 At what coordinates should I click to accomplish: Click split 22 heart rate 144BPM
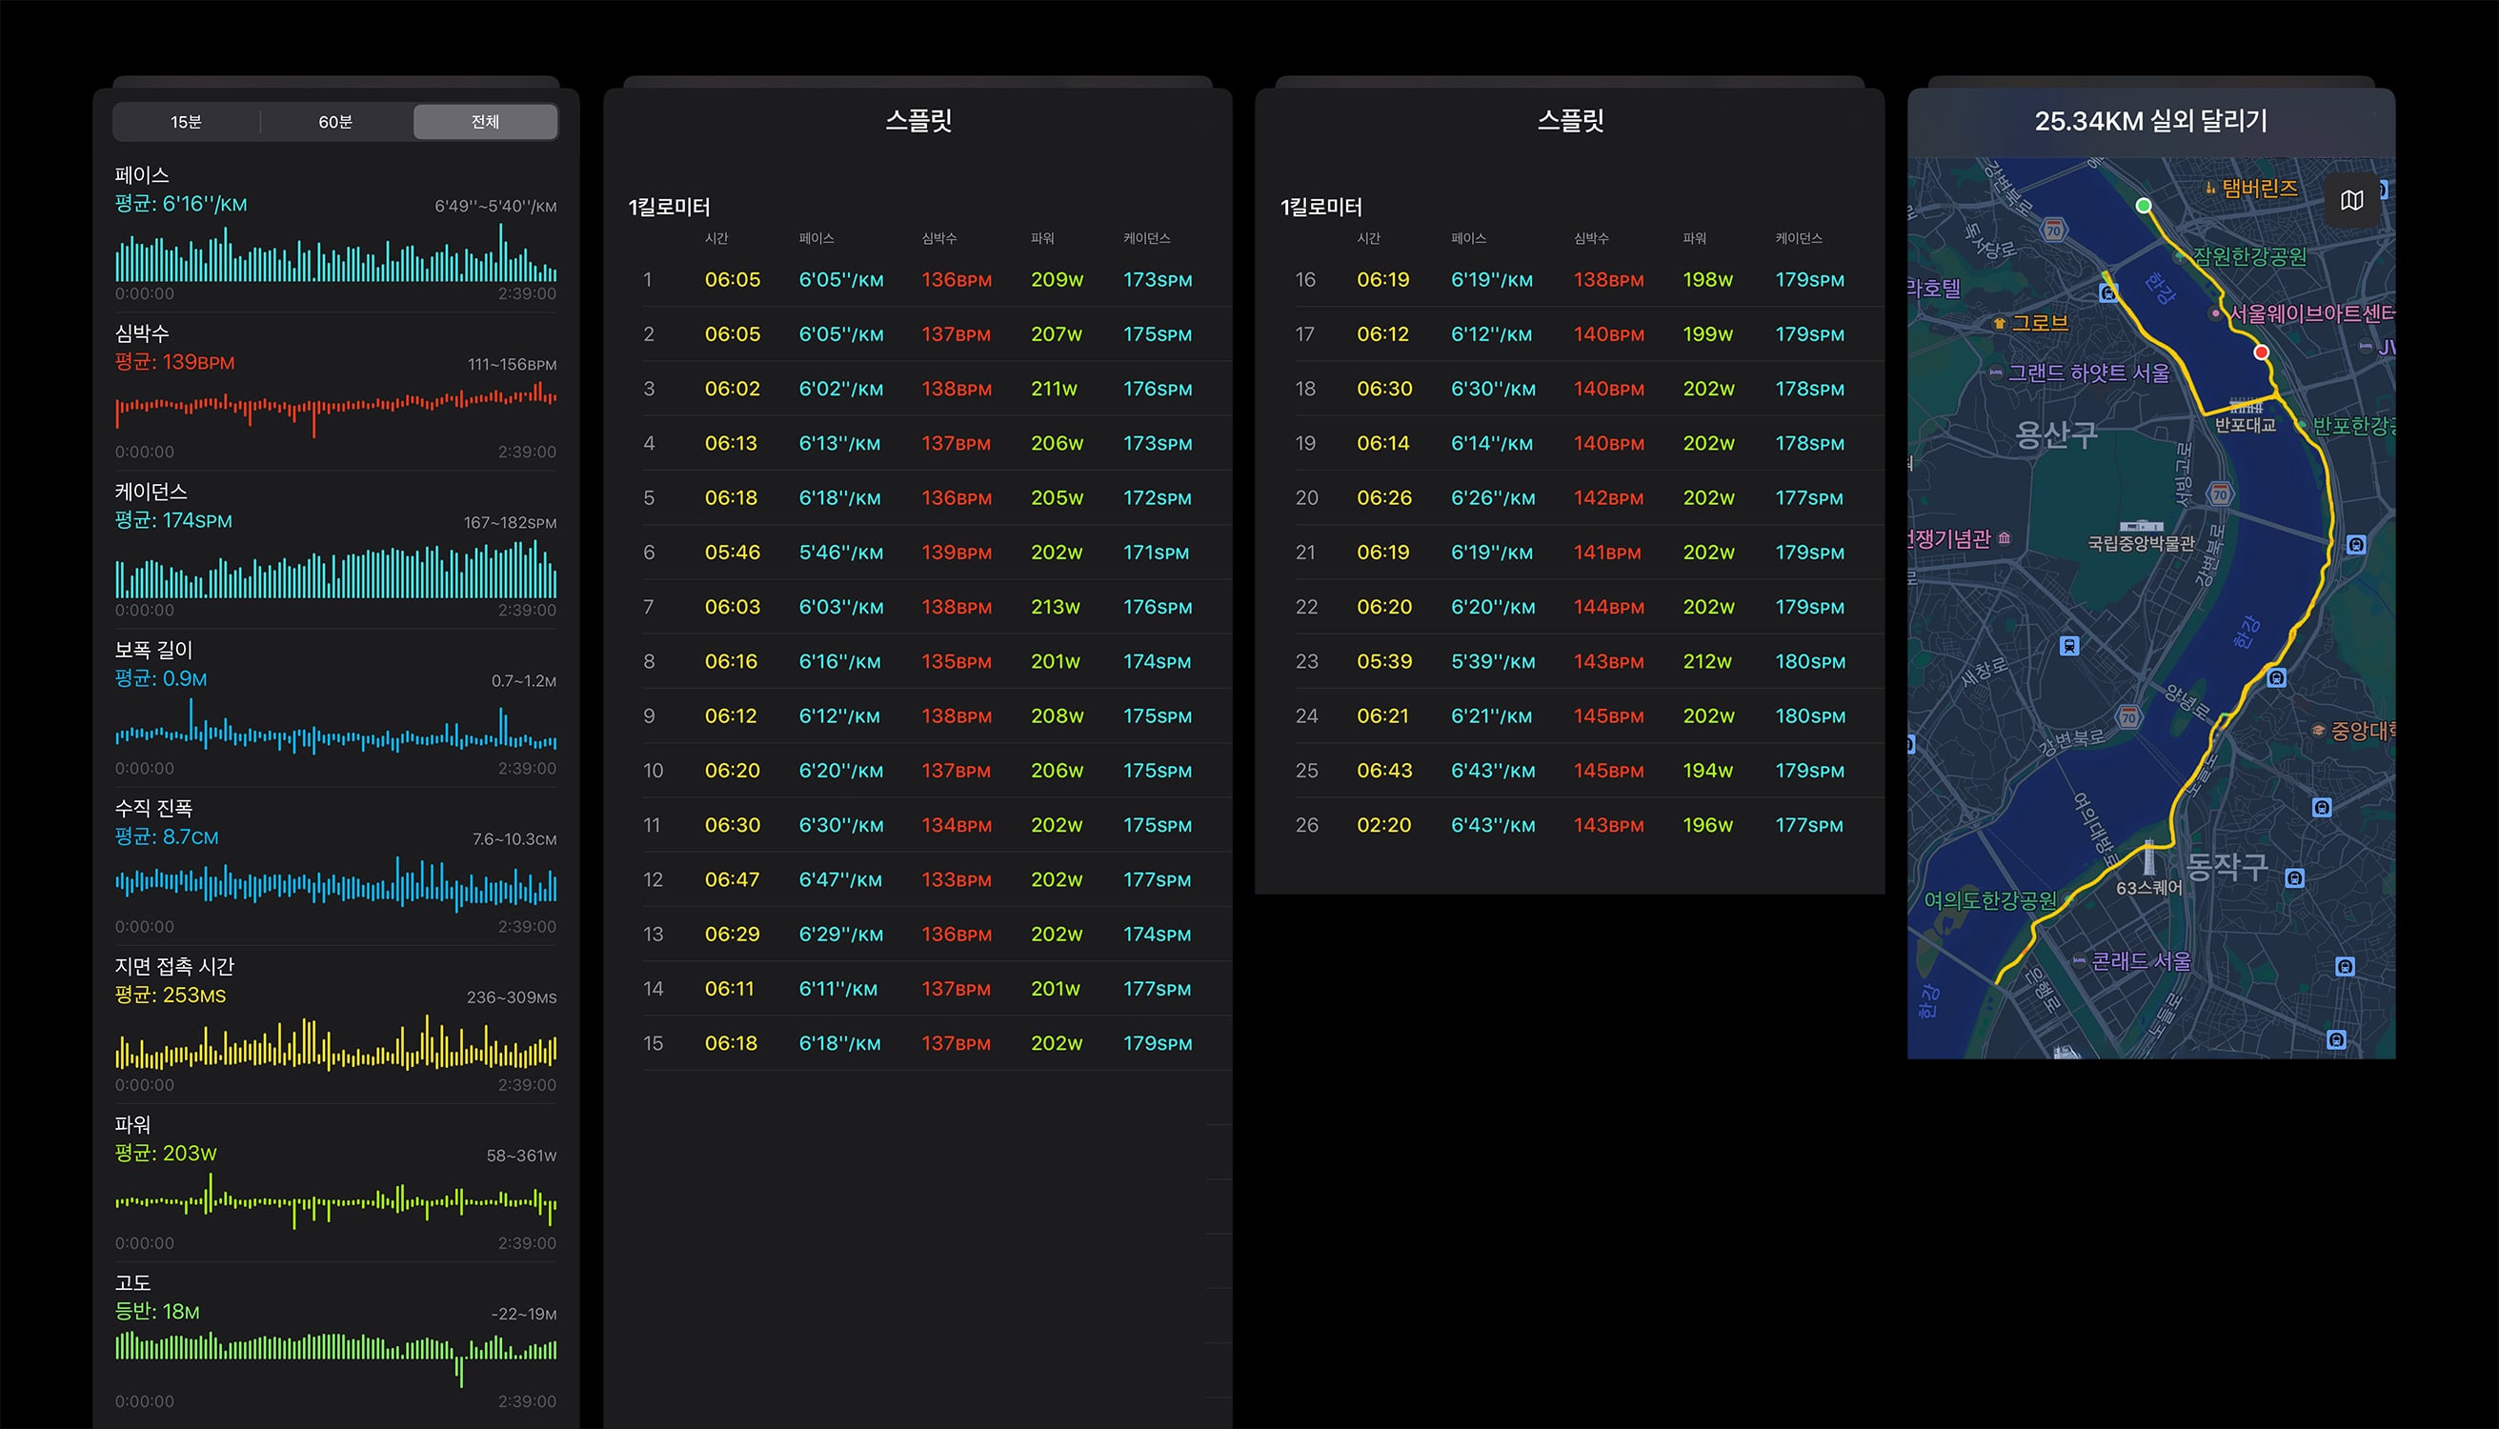(x=1609, y=607)
